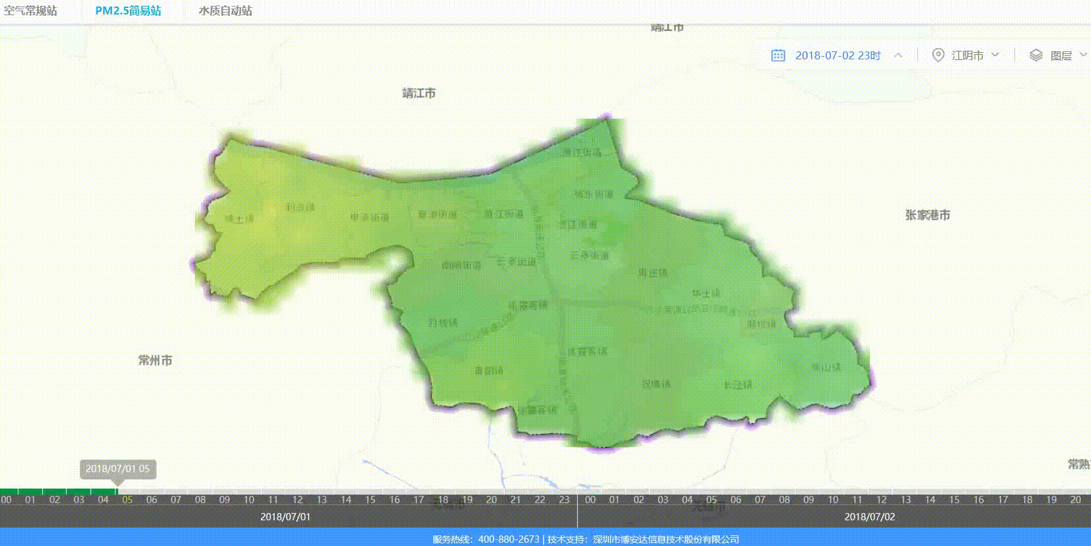Open the 水质自动站 tab
Image resolution: width=1091 pixels, height=546 pixels.
[x=225, y=11]
